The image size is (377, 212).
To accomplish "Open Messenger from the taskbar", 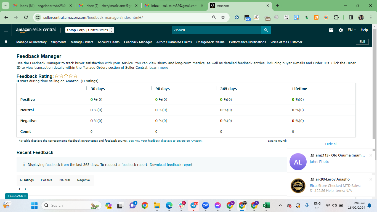I will coord(217,205).
